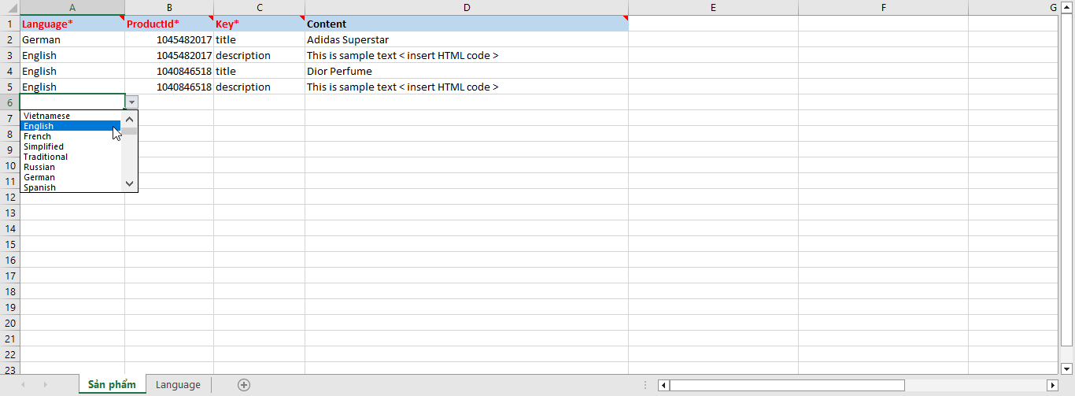
Task: Select the Language* header cell
Action: tap(72, 24)
